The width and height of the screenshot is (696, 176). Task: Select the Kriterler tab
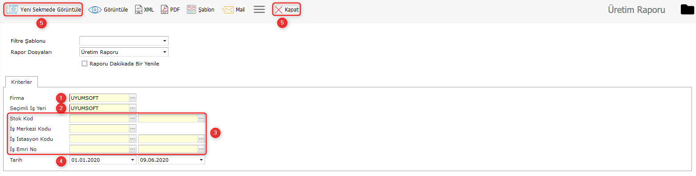pos(21,82)
